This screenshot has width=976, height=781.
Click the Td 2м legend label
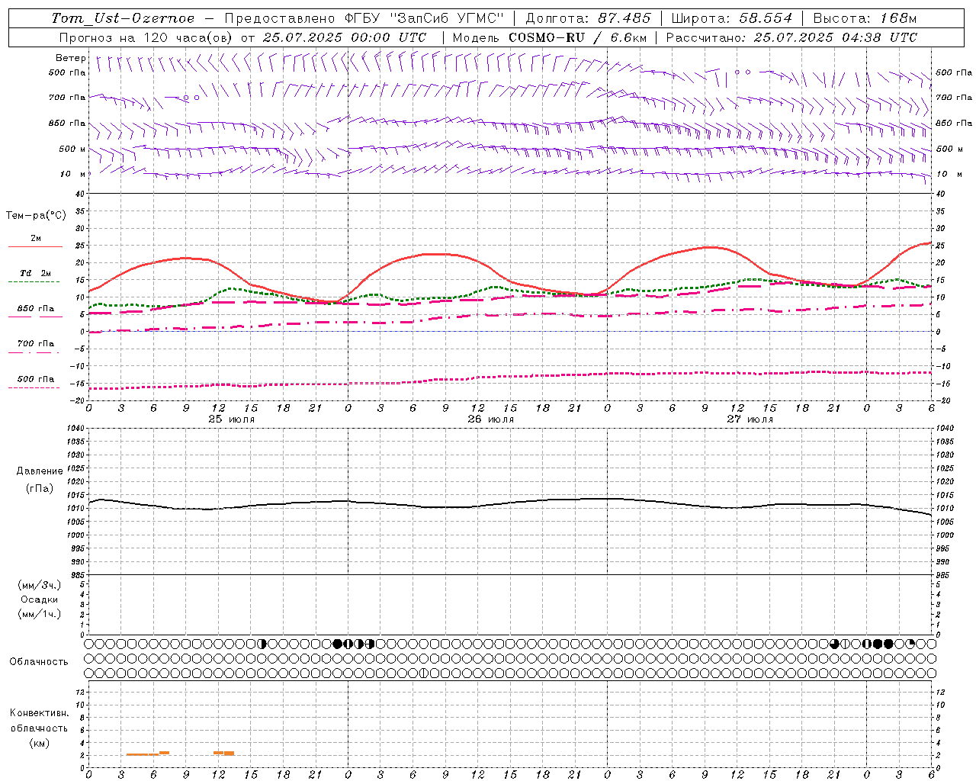coord(36,273)
